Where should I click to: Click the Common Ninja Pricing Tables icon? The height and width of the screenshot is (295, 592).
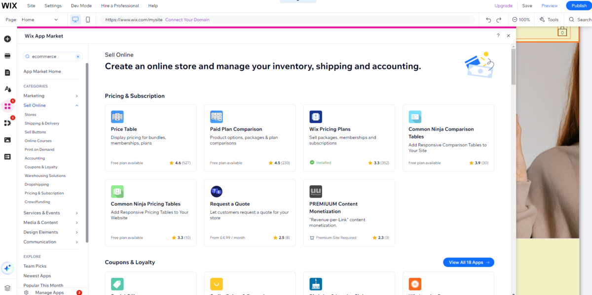(117, 192)
